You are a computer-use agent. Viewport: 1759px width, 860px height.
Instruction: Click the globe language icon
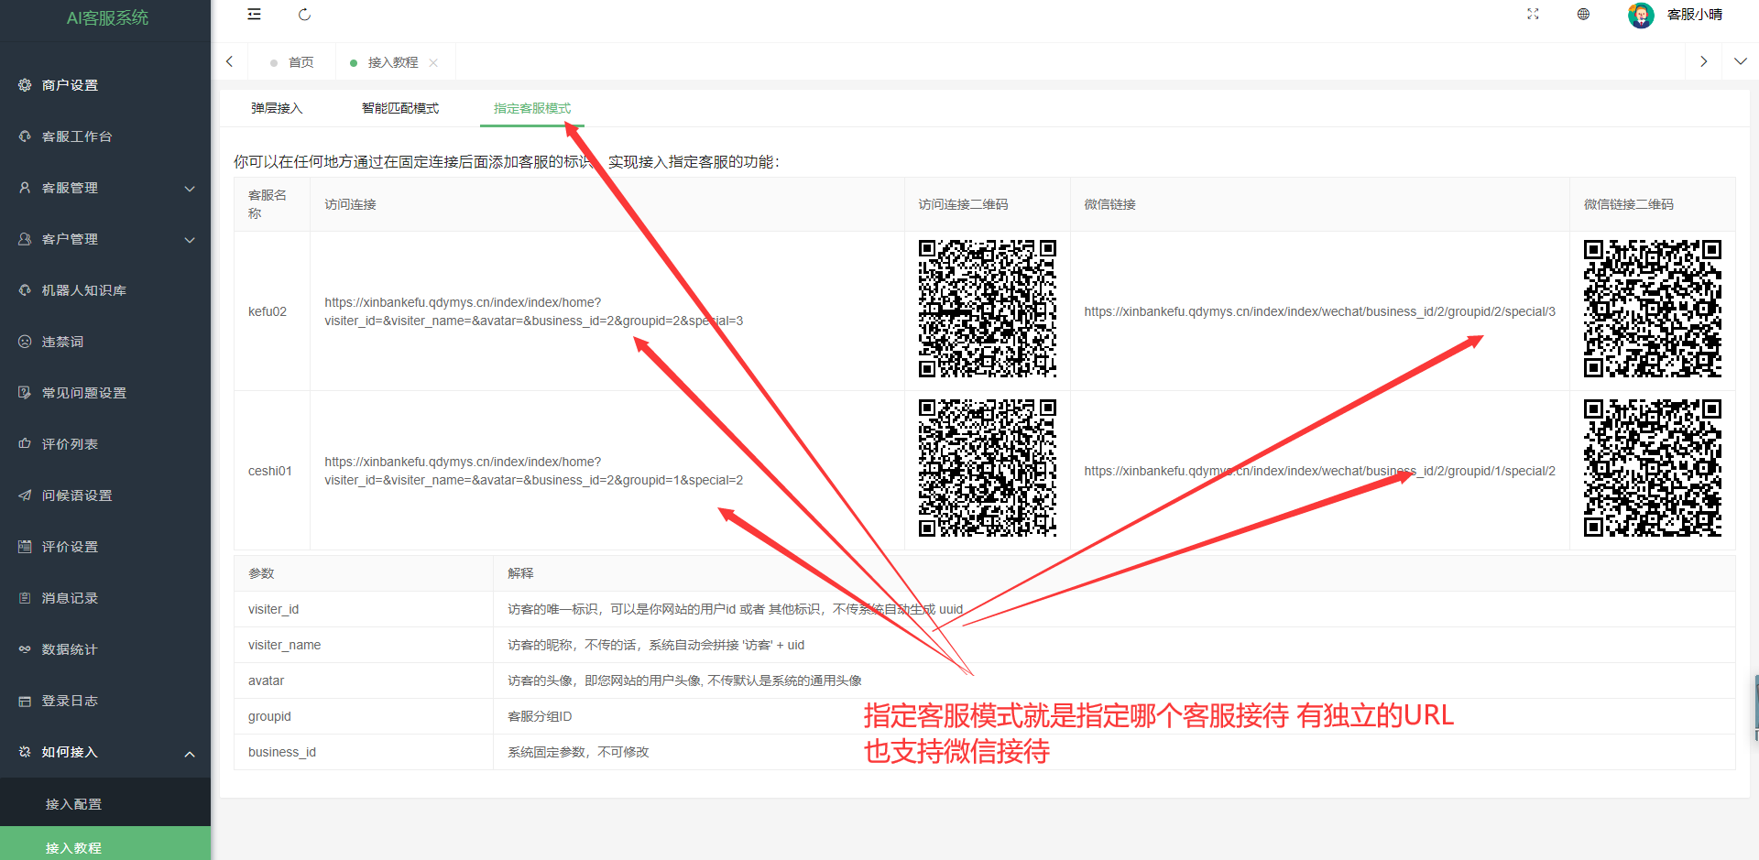1583,15
